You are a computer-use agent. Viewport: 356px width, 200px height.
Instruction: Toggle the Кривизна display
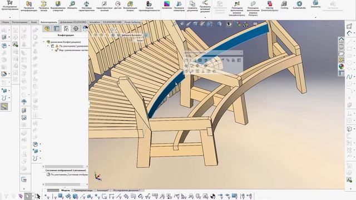pyautogui.click(x=167, y=5)
